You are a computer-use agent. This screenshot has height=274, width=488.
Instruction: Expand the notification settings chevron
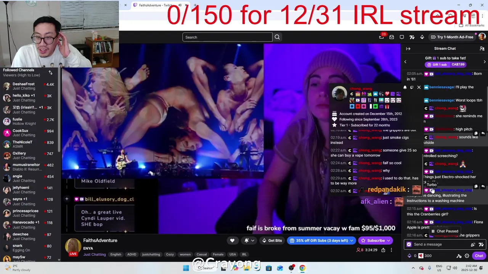click(x=252, y=241)
